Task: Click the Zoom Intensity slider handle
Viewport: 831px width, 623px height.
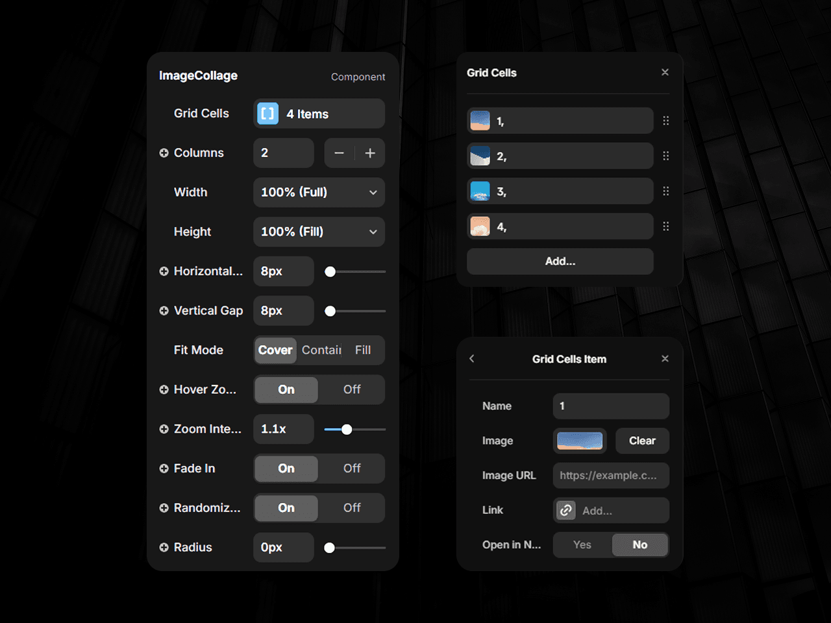Action: 347,430
